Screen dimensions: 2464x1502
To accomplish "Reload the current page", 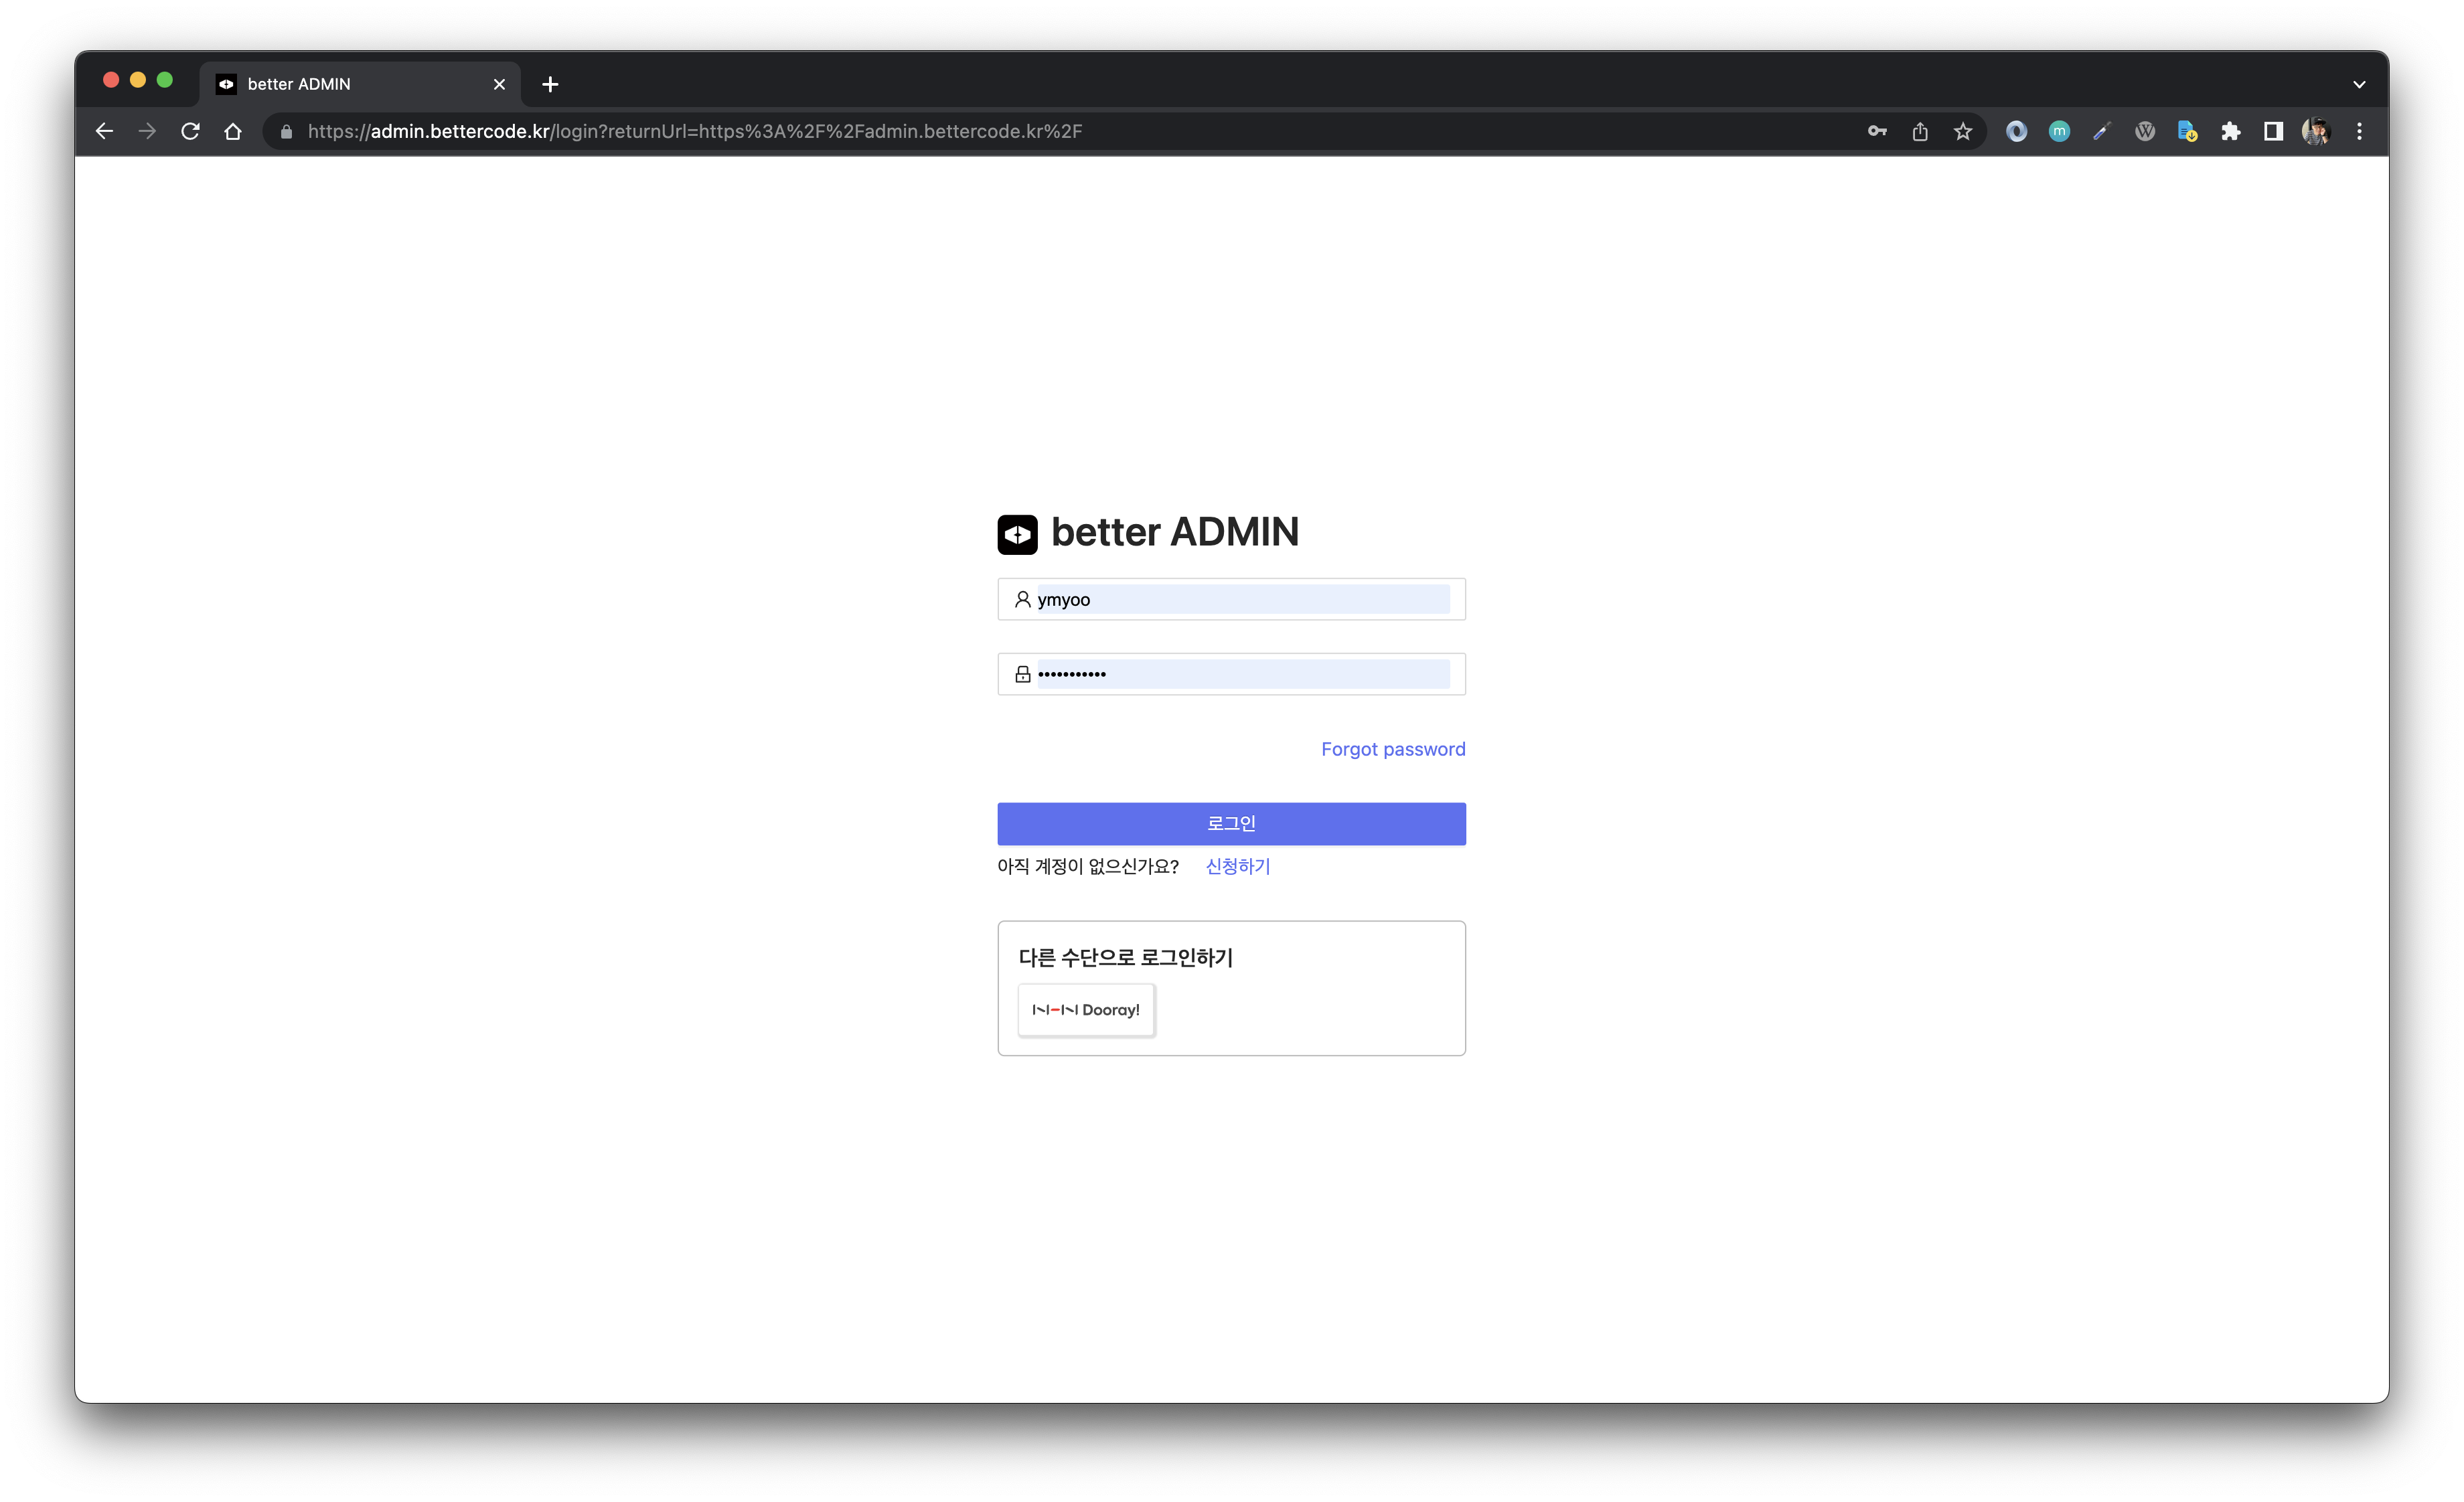I will (190, 131).
